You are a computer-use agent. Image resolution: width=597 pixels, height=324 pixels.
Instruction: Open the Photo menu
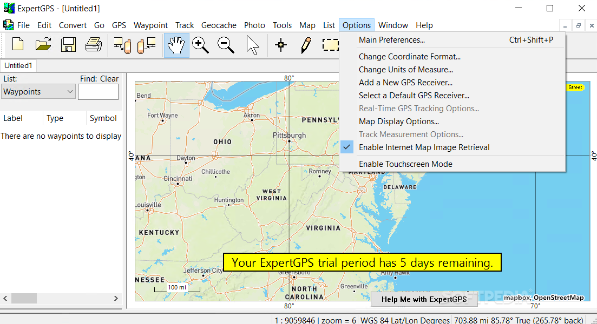point(254,25)
